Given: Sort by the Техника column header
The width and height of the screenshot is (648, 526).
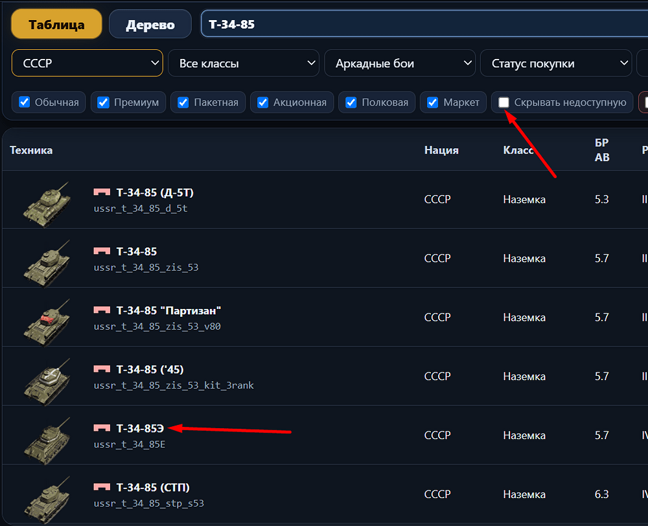Looking at the screenshot, I should 31,150.
